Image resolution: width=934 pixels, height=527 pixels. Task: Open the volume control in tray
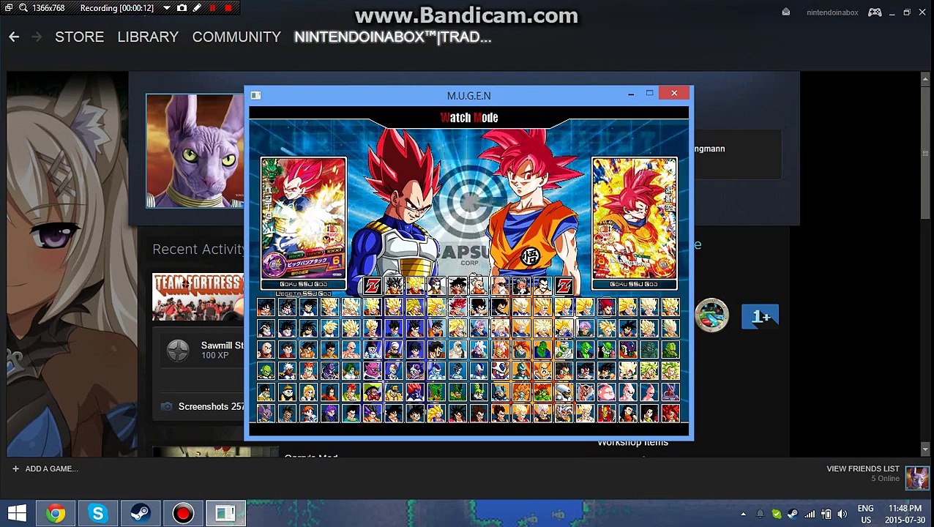click(842, 514)
